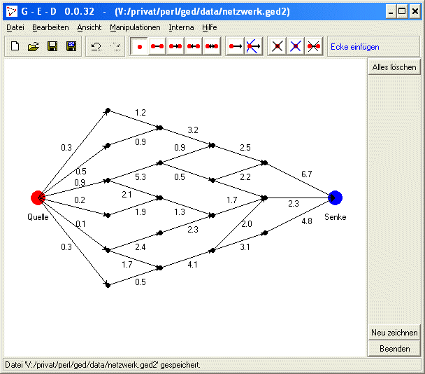The width and height of the screenshot is (425, 374).
Task: Click the edge weight label 2.0
Action: (247, 224)
